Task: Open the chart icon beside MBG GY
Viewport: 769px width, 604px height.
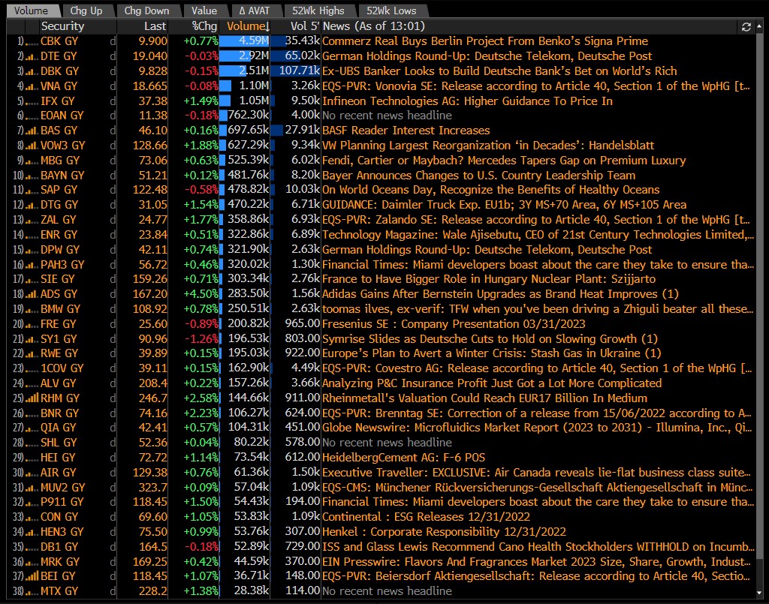Action: pos(32,161)
